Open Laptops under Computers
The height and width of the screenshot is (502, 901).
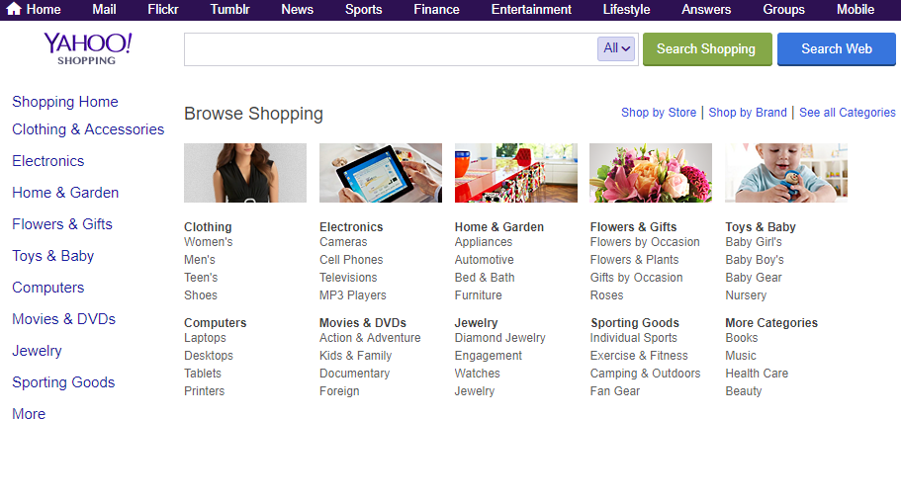[x=205, y=338]
